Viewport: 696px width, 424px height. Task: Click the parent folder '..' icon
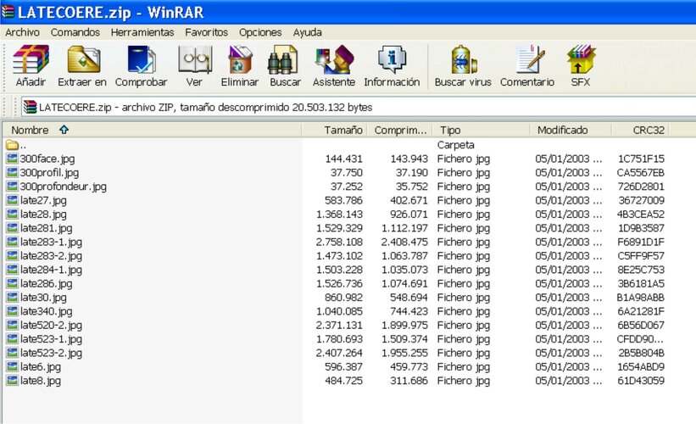12,145
